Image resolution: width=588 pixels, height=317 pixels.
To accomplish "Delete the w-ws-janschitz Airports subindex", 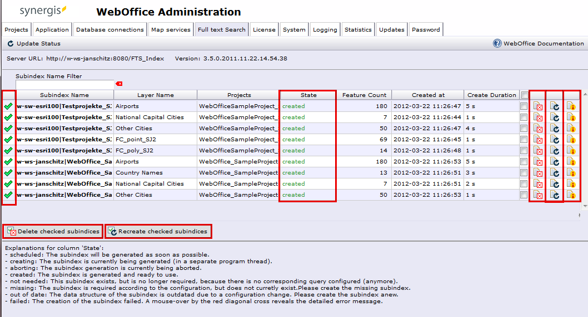I will [538, 162].
